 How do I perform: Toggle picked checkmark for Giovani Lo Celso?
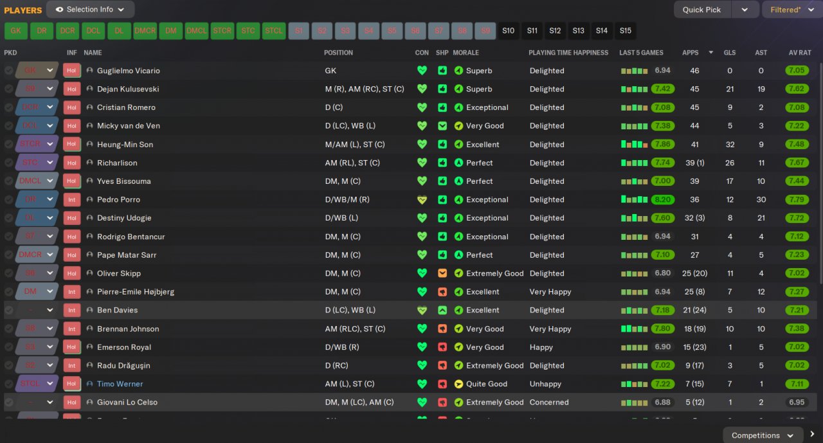(9, 402)
